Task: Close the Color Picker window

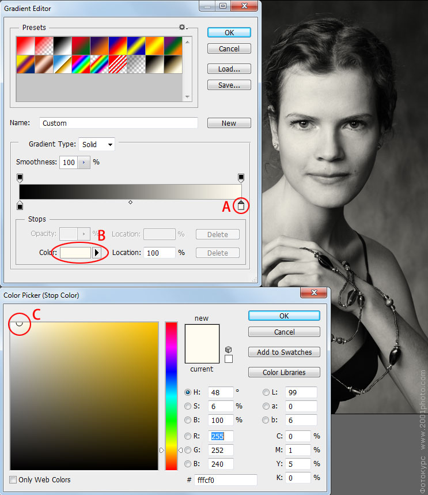Action: click(x=313, y=292)
